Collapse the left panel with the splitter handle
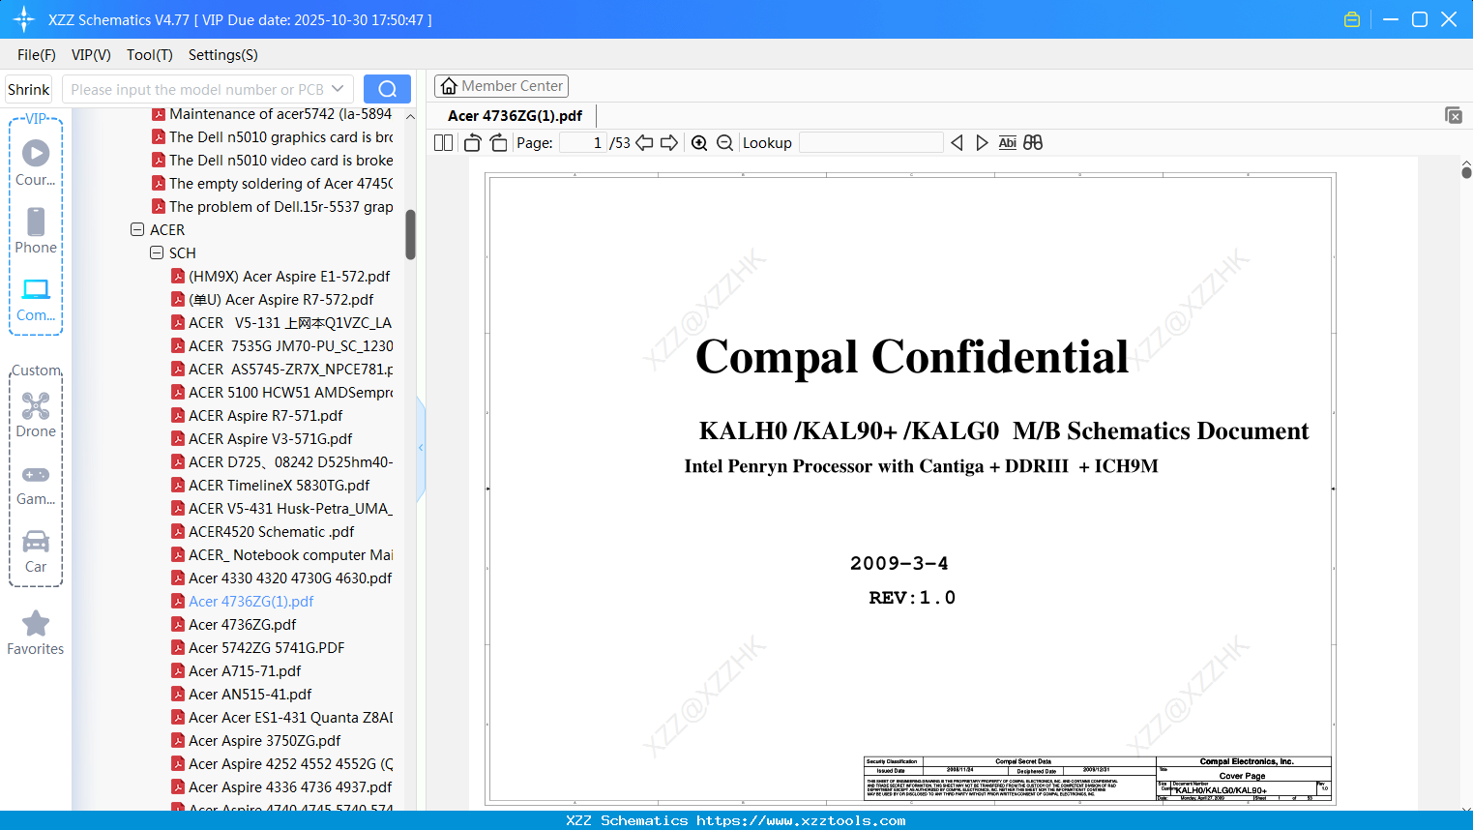This screenshot has height=830, width=1473. point(421,447)
